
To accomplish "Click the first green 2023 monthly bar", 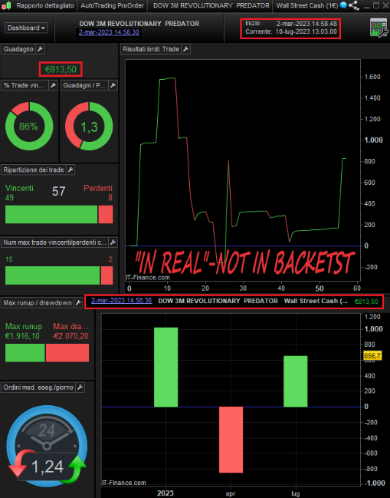I will (166, 367).
